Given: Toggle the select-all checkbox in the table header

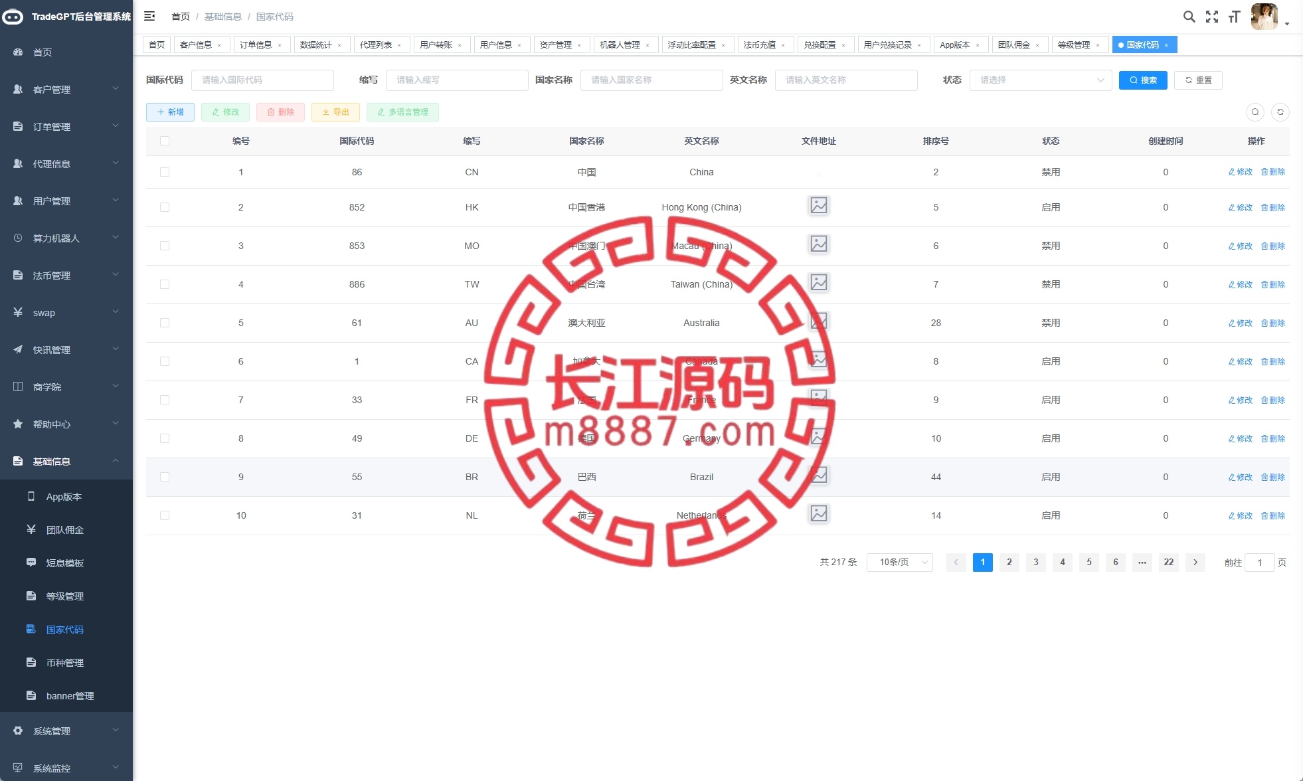Looking at the screenshot, I should (x=165, y=141).
